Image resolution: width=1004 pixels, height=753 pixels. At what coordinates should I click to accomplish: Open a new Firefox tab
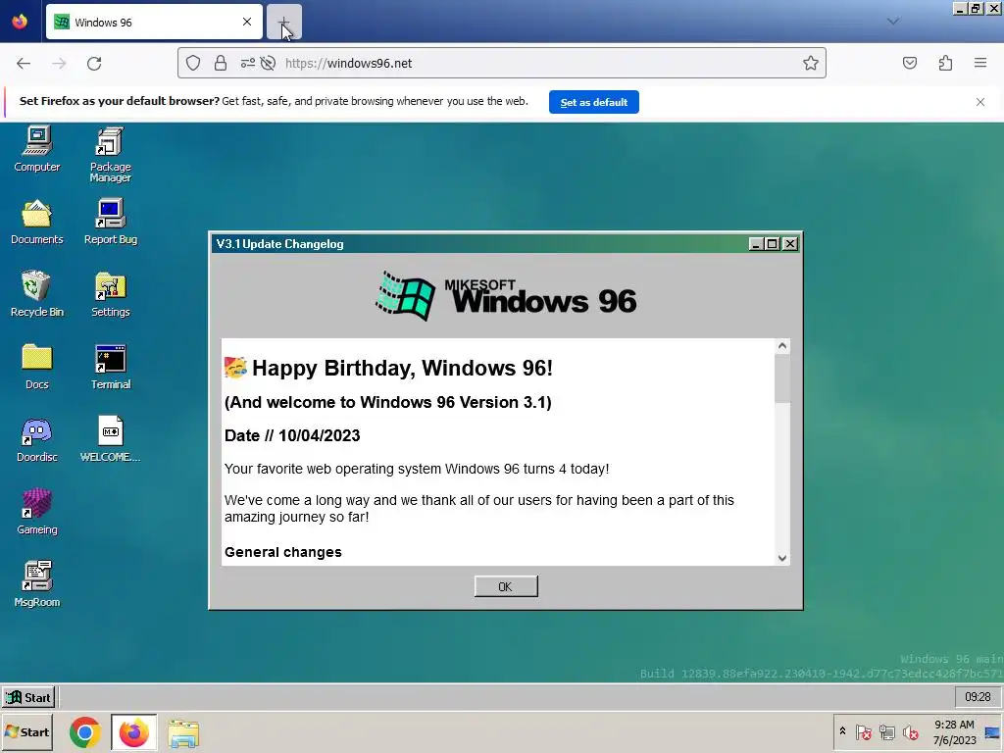283,22
